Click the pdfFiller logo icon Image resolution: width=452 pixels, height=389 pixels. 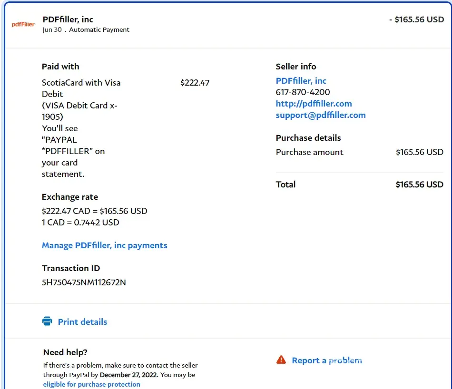point(23,24)
